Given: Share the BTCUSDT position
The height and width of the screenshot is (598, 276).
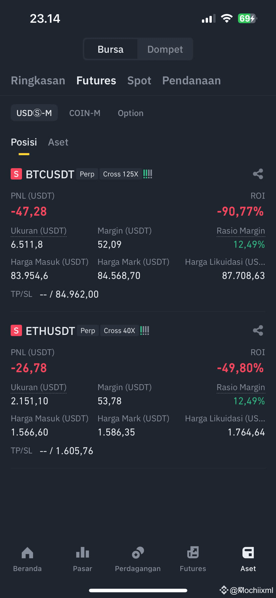Looking at the screenshot, I should pos(258,174).
